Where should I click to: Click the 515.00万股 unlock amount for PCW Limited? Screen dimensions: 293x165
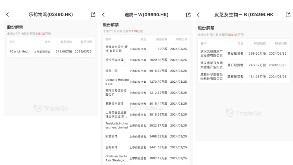click(x=64, y=51)
